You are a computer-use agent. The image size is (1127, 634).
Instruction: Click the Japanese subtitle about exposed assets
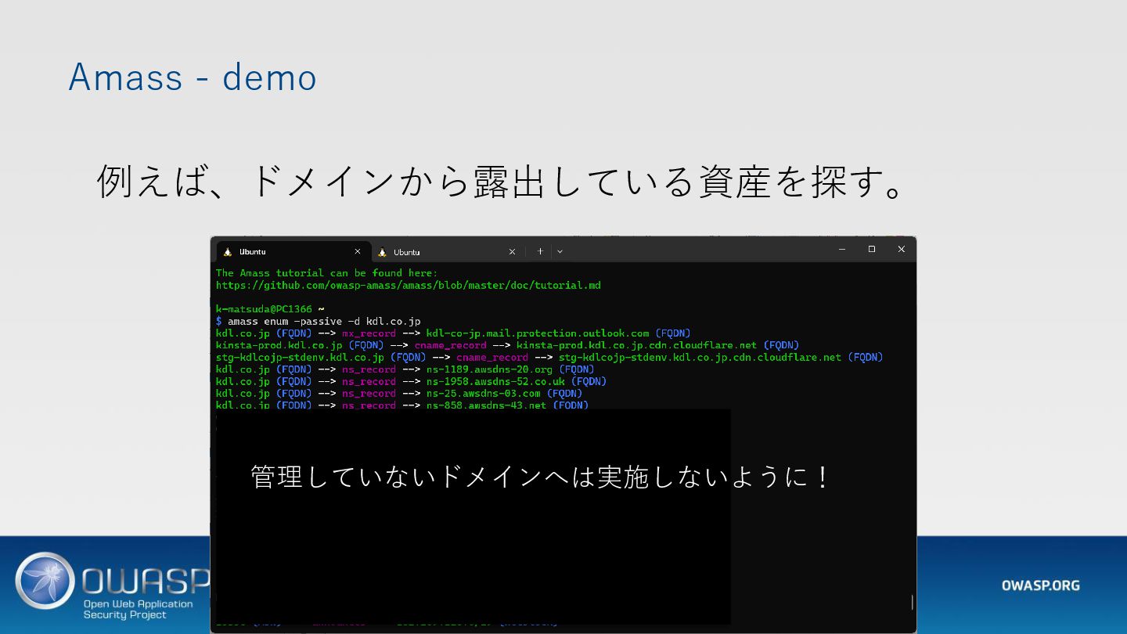click(x=502, y=182)
